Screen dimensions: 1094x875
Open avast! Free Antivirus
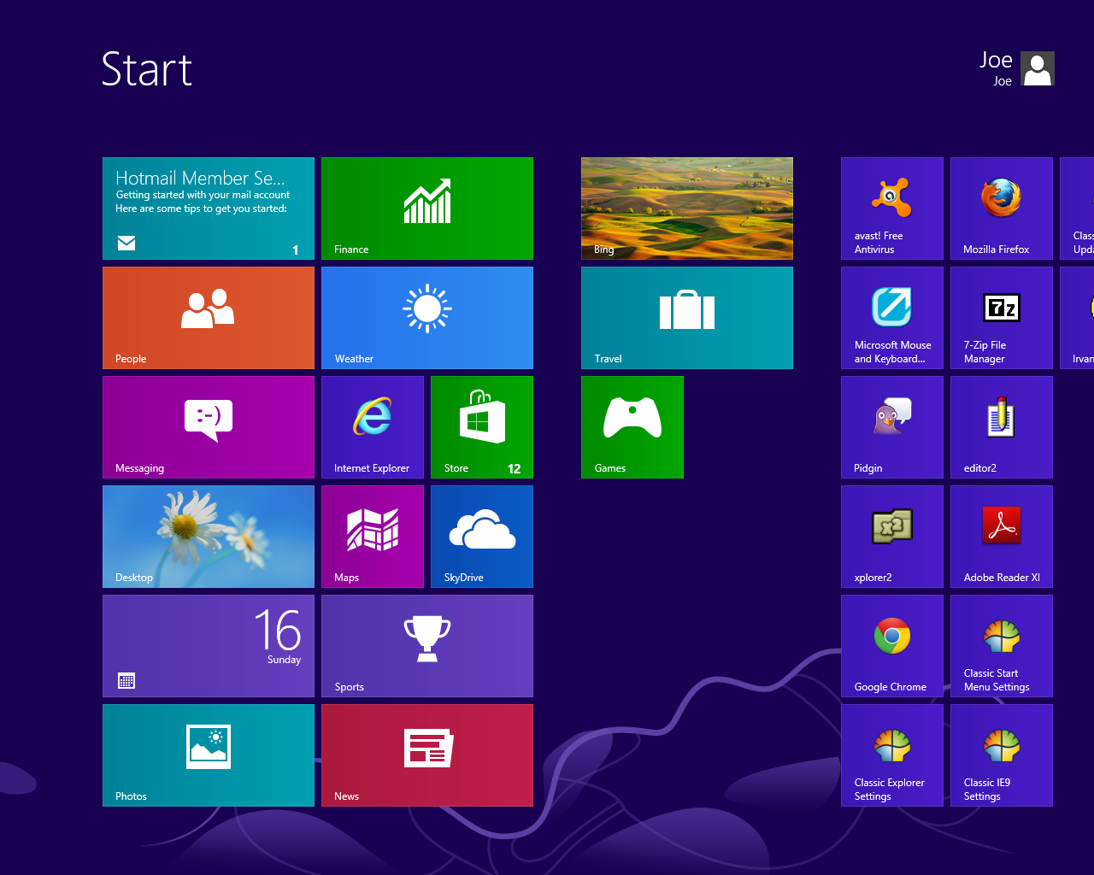(891, 208)
